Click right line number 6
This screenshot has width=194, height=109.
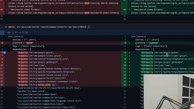coord(125,53)
